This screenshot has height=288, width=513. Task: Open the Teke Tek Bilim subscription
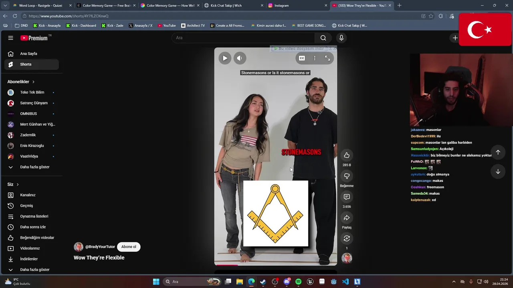click(x=31, y=92)
